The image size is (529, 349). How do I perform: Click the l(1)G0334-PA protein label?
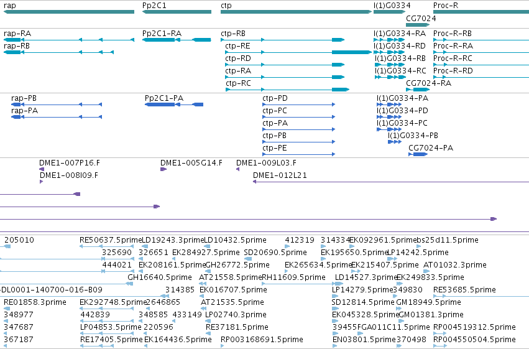click(402, 98)
